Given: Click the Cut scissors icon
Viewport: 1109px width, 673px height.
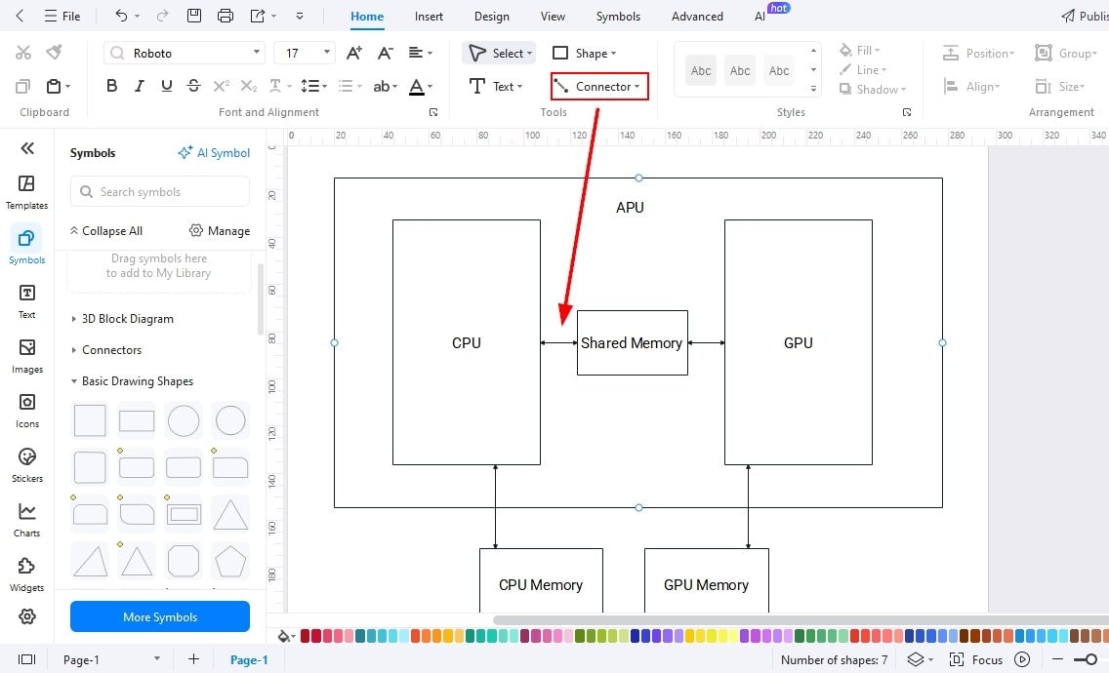Looking at the screenshot, I should (23, 53).
